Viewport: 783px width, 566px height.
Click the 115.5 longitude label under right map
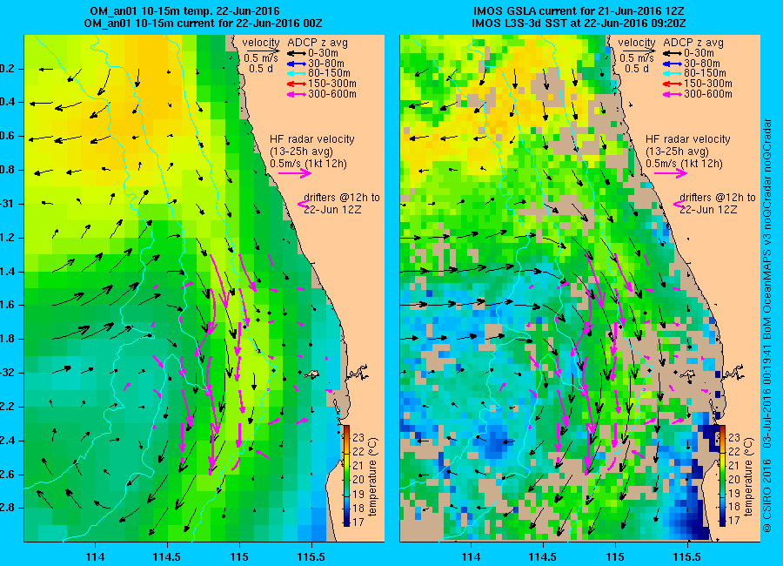click(687, 556)
